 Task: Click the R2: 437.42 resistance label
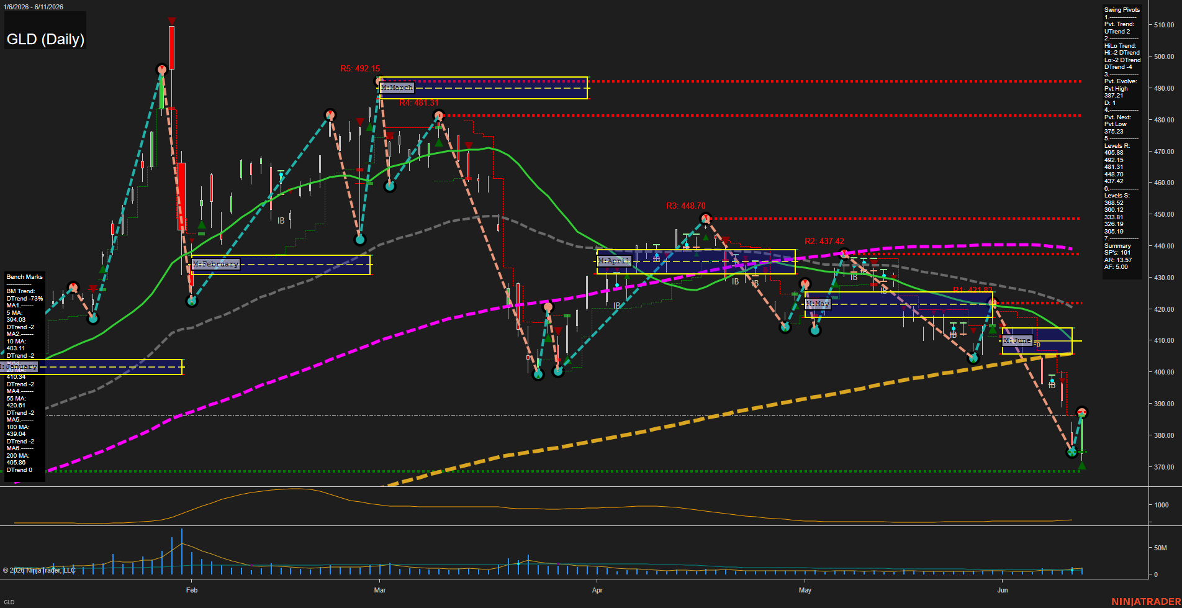click(824, 241)
